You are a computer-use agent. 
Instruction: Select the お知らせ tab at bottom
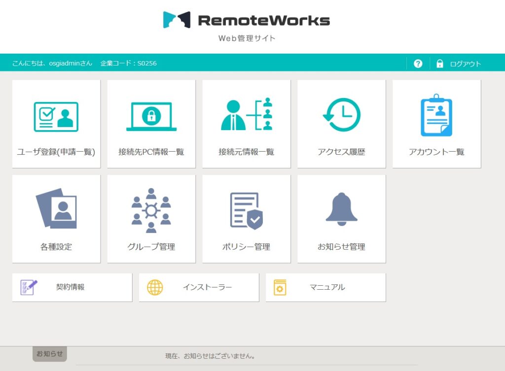pyautogui.click(x=49, y=353)
